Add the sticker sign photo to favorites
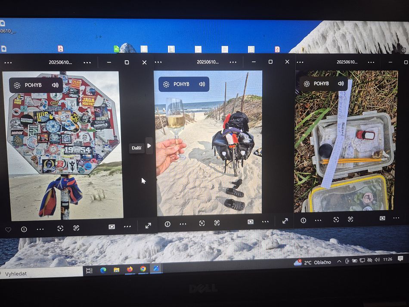The width and height of the screenshot is (409, 307). coord(8,229)
